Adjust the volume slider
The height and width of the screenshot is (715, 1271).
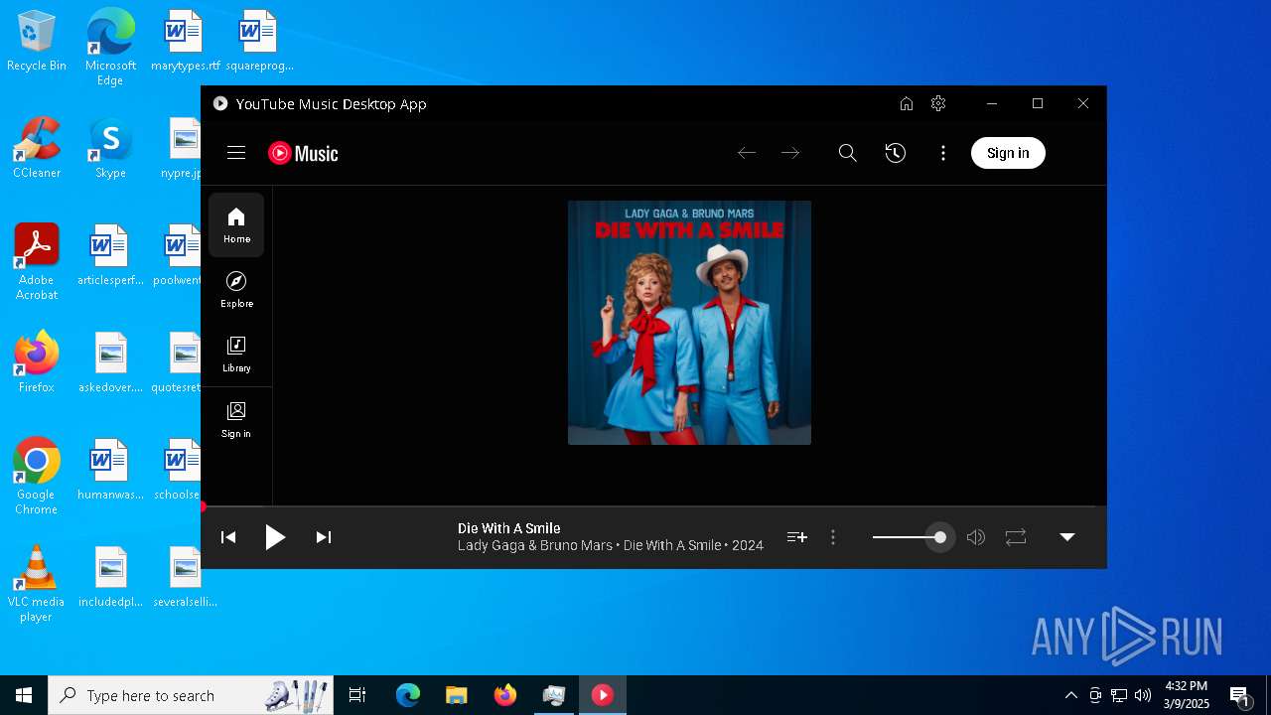point(910,537)
